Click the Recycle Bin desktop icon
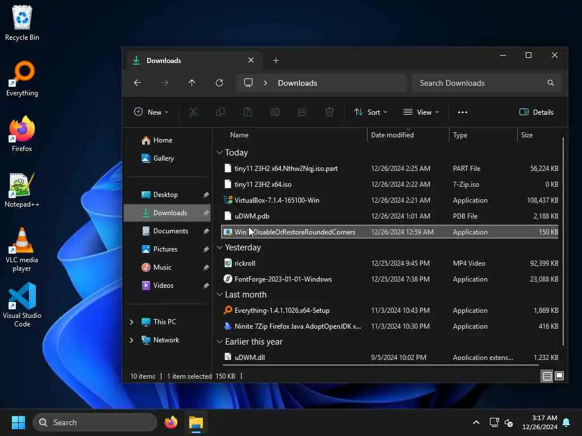The width and height of the screenshot is (582, 436). [x=22, y=23]
